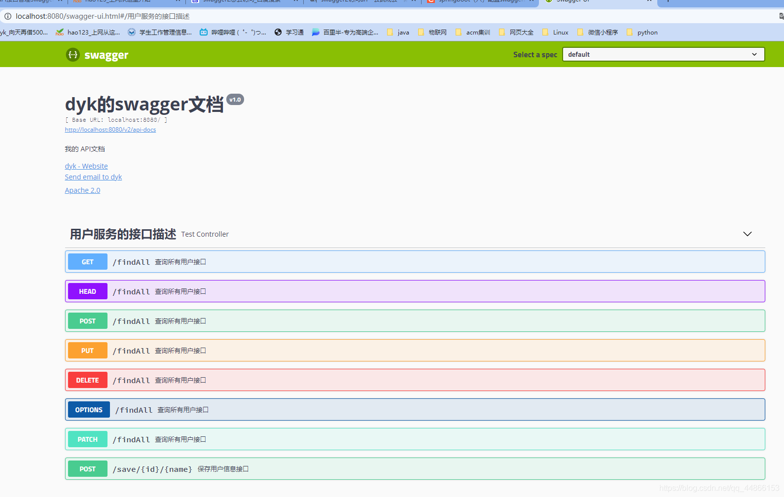Expand the HEAD /findAll operation
784x497 pixels.
[415, 291]
